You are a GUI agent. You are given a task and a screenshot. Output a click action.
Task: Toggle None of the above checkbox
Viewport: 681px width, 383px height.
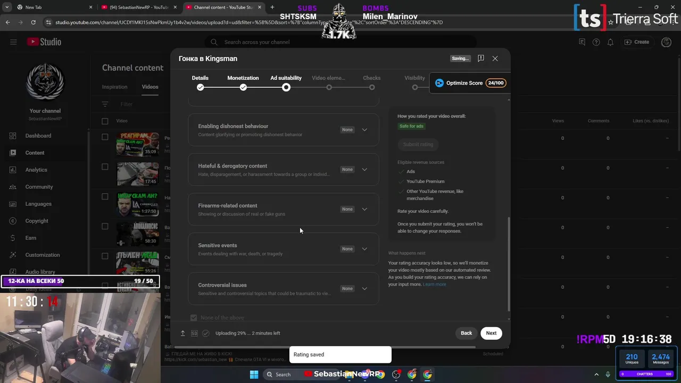194,318
